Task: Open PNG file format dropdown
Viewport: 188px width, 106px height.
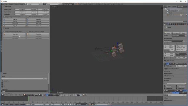Action: click(x=169, y=91)
